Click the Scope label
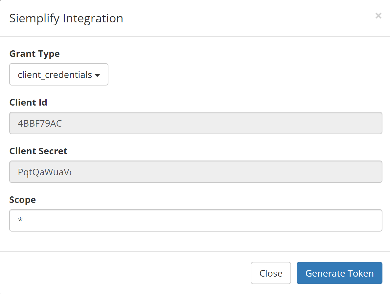390x297 pixels. (22, 200)
